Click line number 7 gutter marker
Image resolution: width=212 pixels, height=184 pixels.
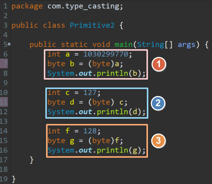click(4, 63)
